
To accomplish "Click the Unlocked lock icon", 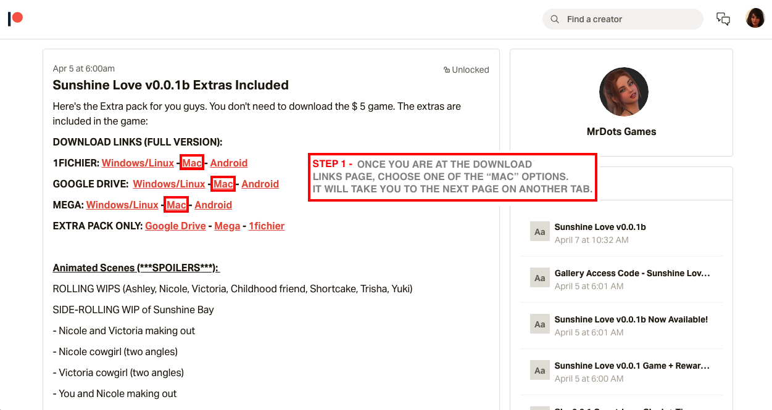I will click(446, 70).
